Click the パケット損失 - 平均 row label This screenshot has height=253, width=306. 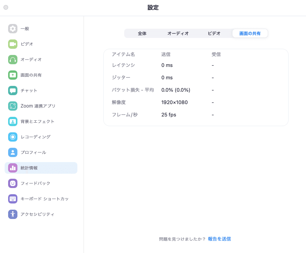pyautogui.click(x=133, y=90)
